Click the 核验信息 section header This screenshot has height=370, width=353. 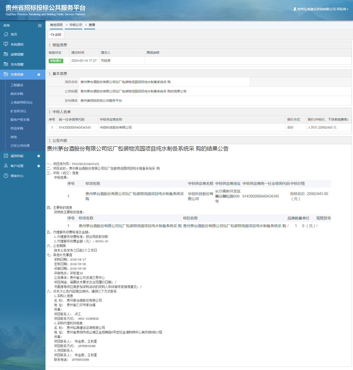click(60, 45)
